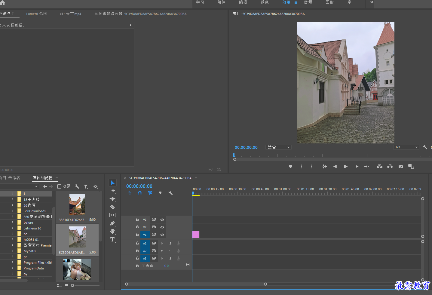Show more workspaces overflow arrows
The image size is (432, 295).
point(372,2)
